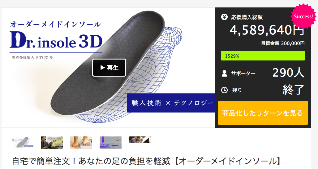The height and width of the screenshot is (169, 318).
Task: Click the project title 自宅で簡単注文
Action: coord(147,161)
